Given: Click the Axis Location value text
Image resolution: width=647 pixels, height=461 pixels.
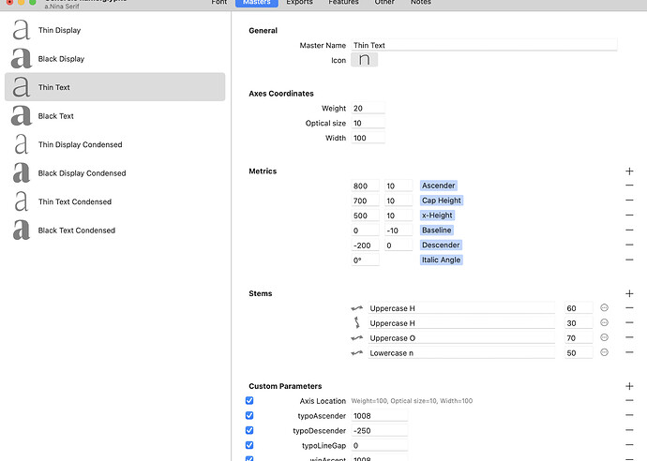Looking at the screenshot, I should pyautogui.click(x=412, y=401).
